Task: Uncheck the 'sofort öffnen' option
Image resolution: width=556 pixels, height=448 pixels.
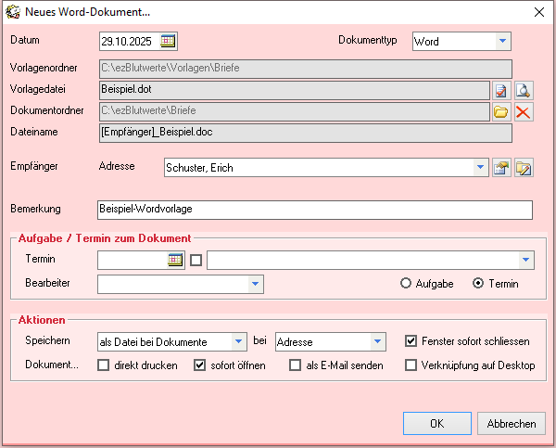Action: tap(199, 365)
